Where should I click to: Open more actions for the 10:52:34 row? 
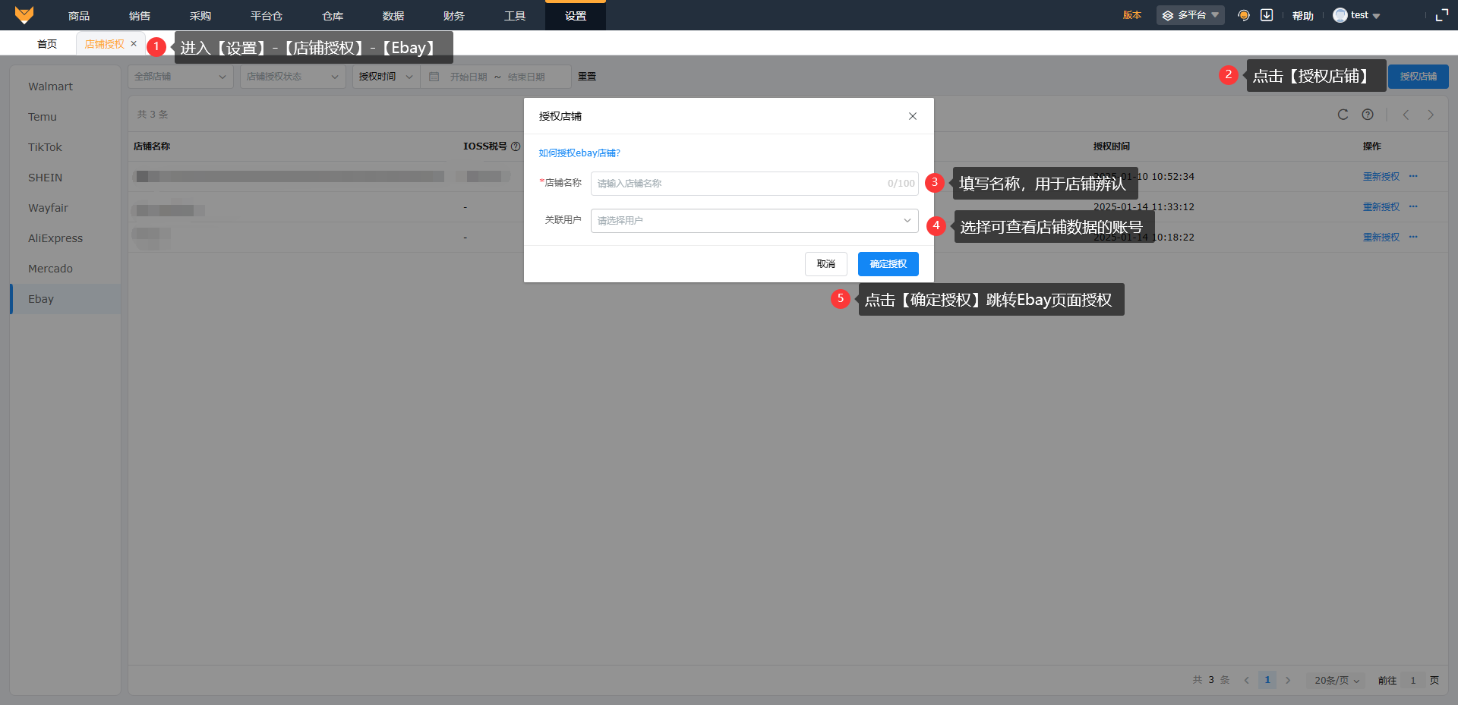click(x=1413, y=176)
